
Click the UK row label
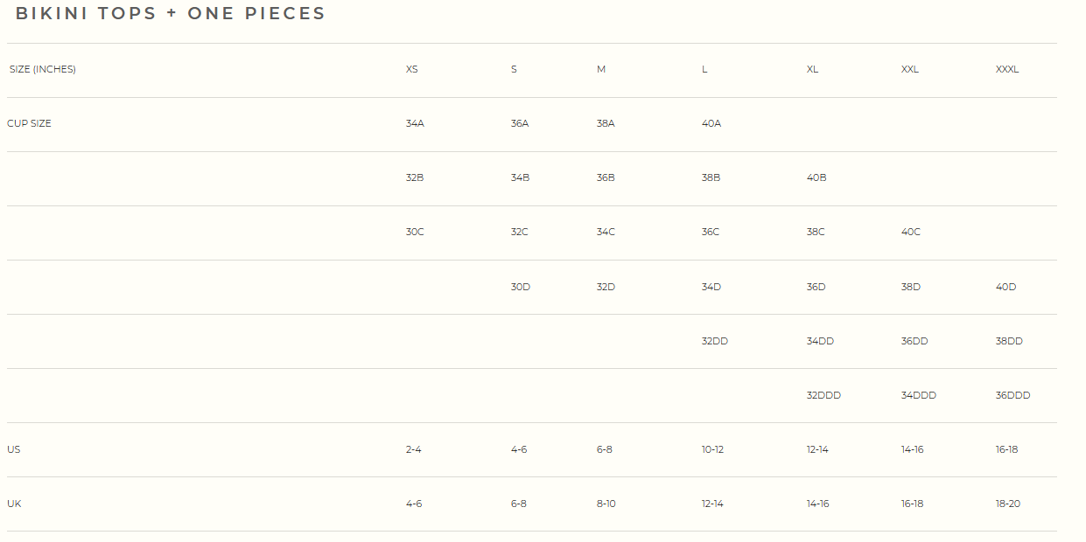(14, 504)
